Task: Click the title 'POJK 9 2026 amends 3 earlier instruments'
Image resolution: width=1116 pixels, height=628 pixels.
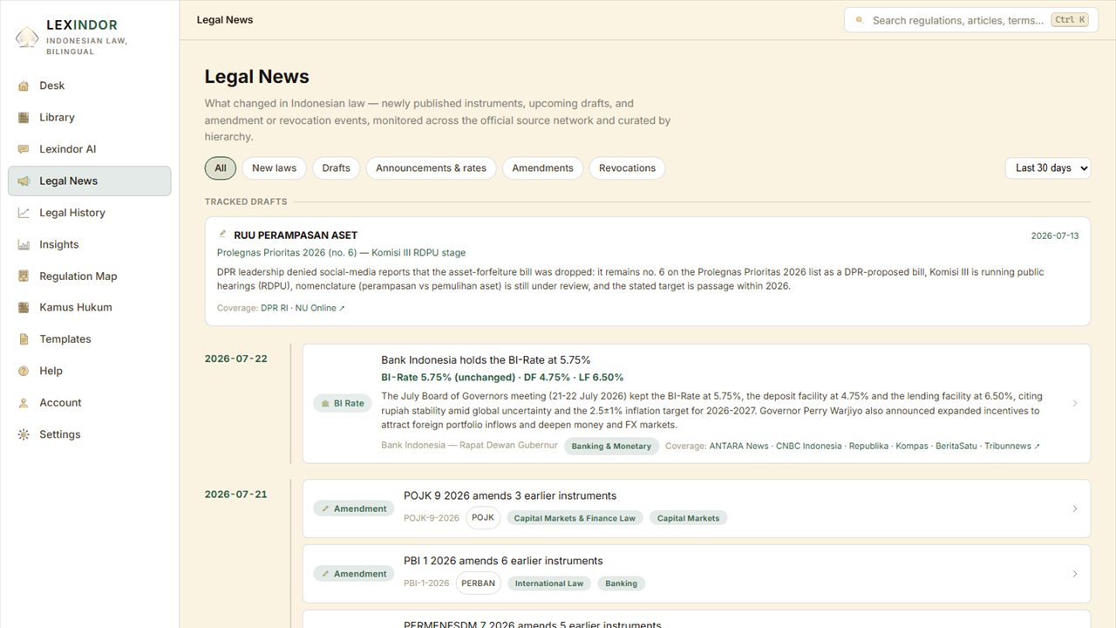Action: pyautogui.click(x=510, y=495)
